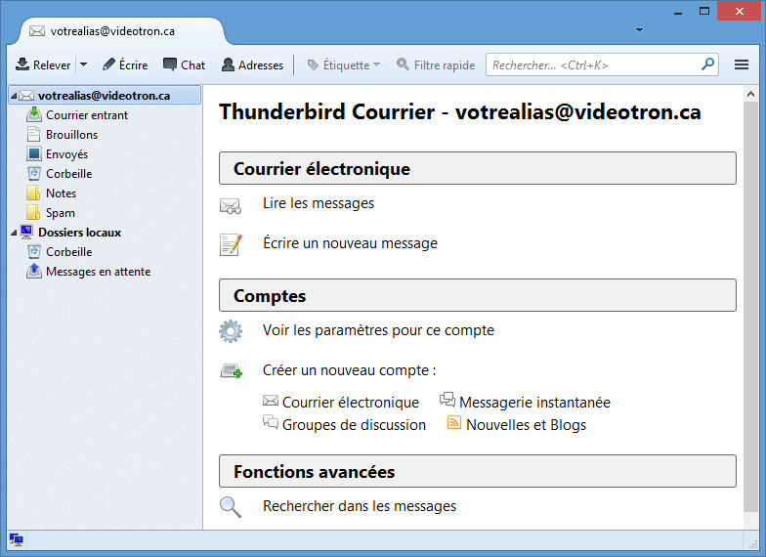Click the account envelope icon in folder pane
The width and height of the screenshot is (766, 557).
tap(26, 96)
